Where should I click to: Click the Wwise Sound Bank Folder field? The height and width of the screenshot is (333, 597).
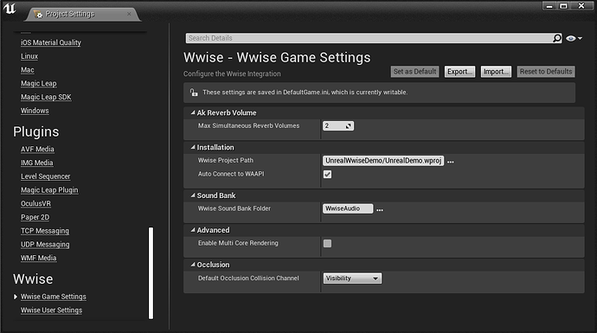point(348,208)
